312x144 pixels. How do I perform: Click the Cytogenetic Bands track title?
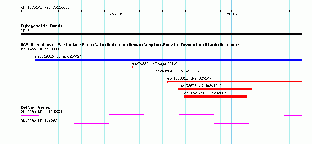tap(42, 26)
